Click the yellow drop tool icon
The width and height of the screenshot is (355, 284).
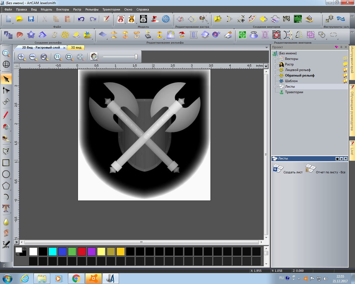coord(6,222)
